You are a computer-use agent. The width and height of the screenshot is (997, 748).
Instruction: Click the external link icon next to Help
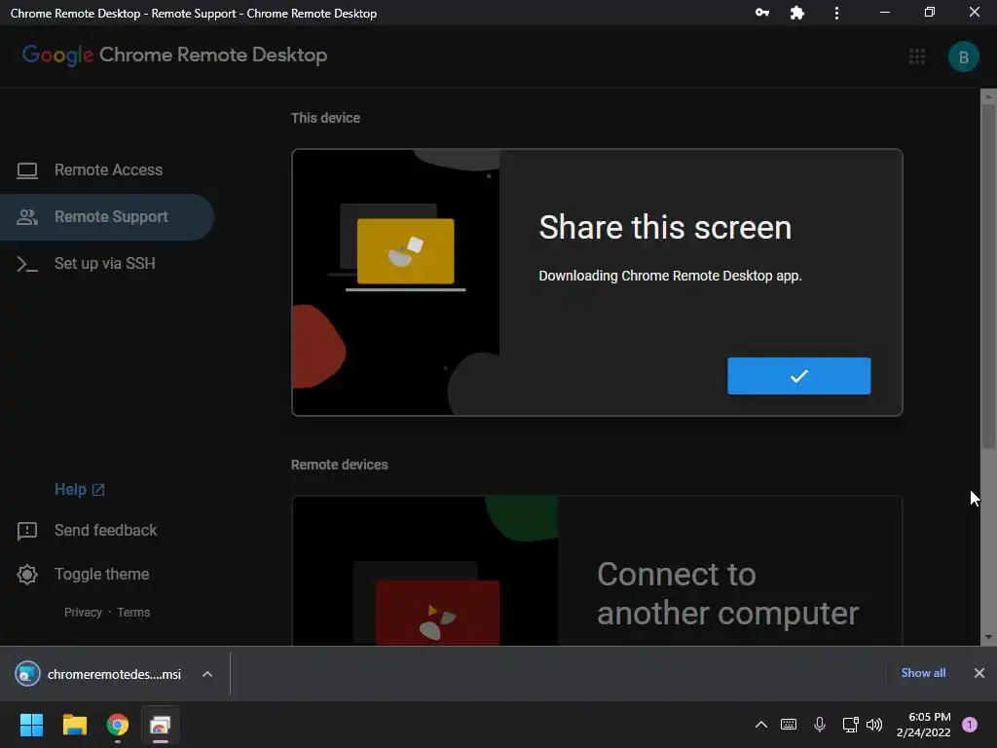tap(98, 490)
